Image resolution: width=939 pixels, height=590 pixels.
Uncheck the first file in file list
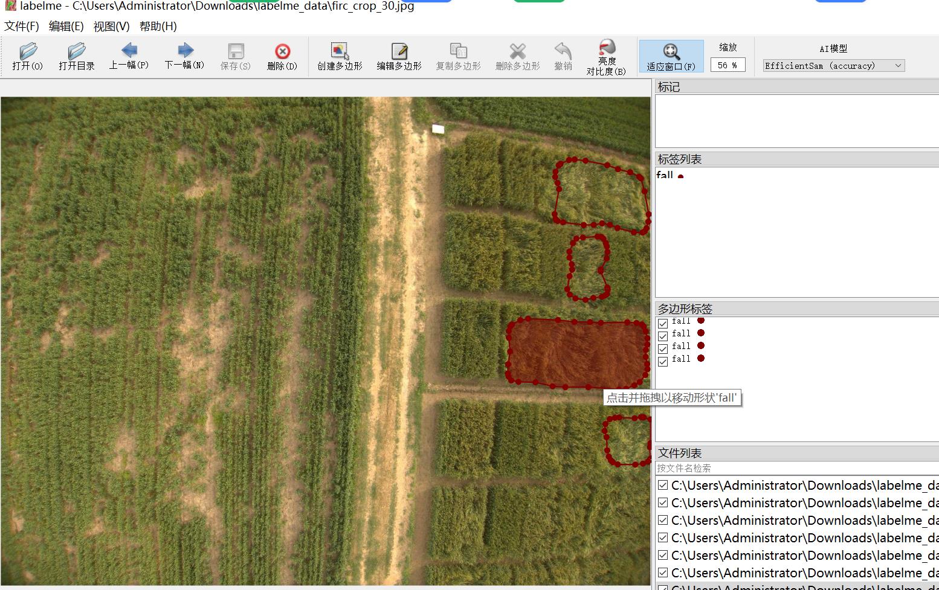[x=663, y=486]
